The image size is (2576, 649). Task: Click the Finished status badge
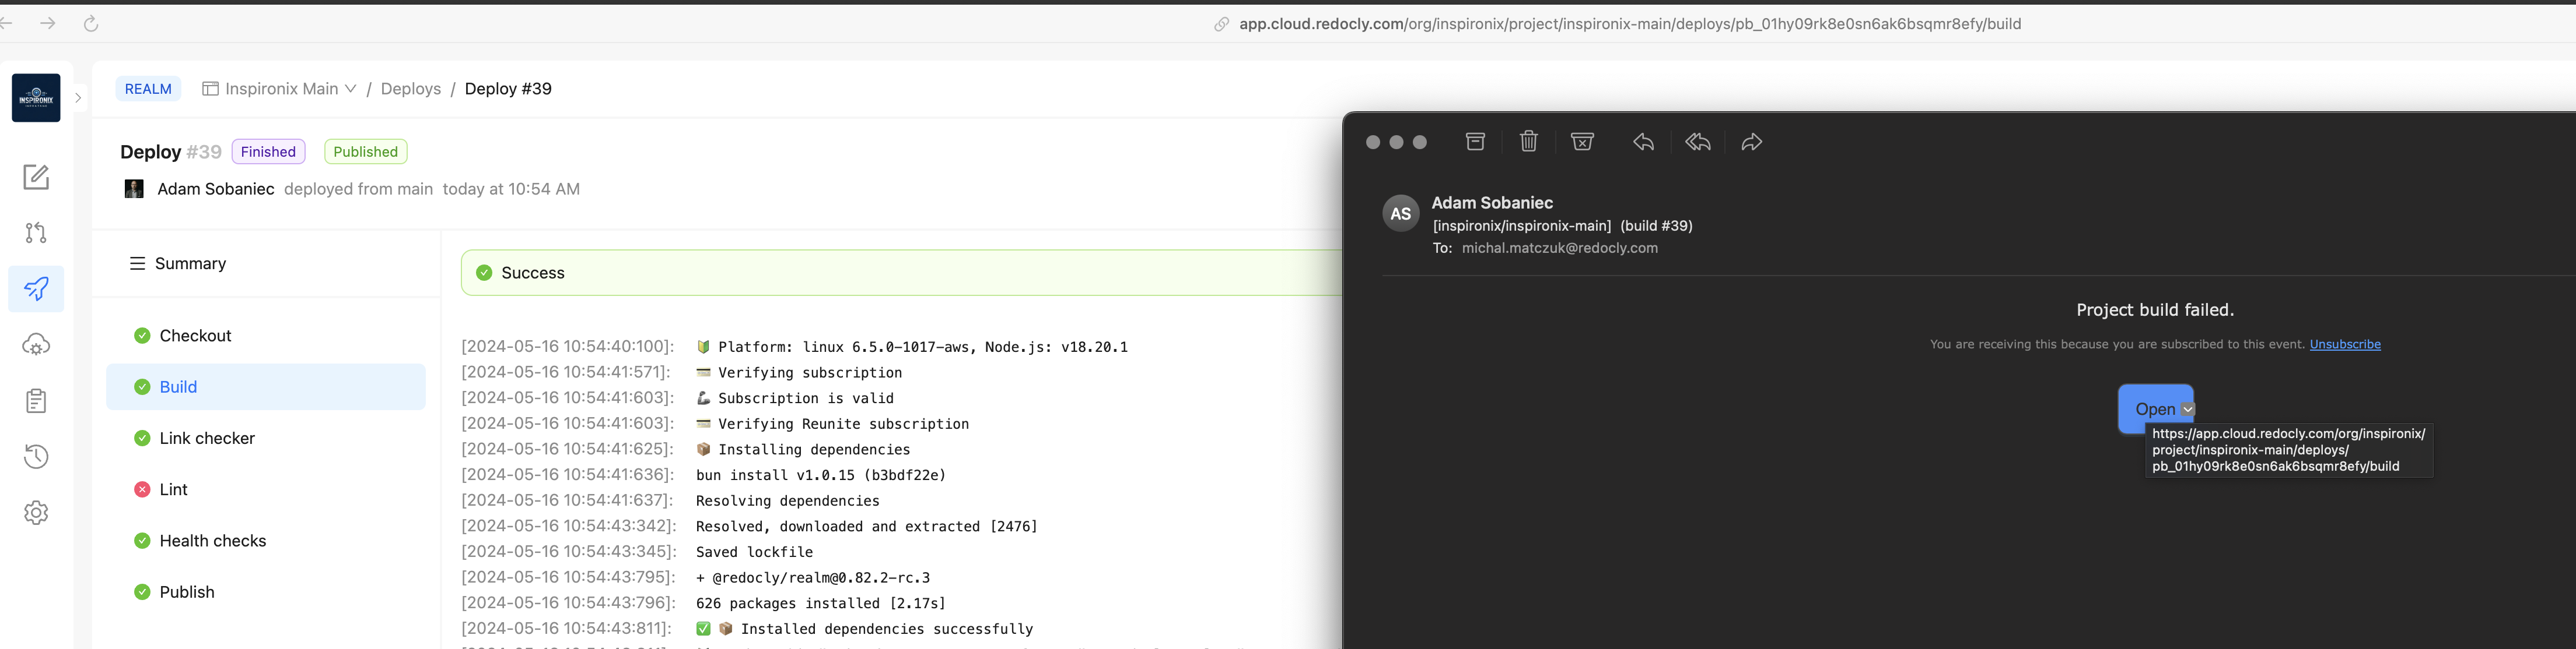(268, 152)
